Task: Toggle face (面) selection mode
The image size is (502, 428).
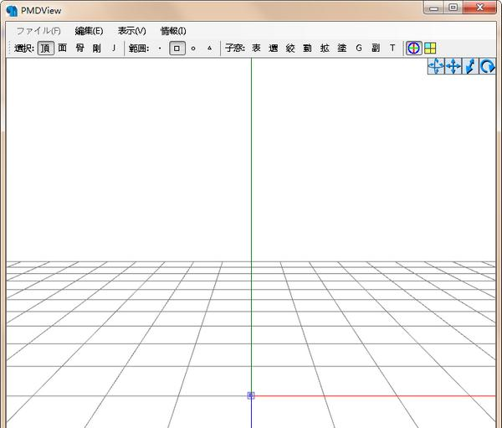Action: tap(63, 49)
